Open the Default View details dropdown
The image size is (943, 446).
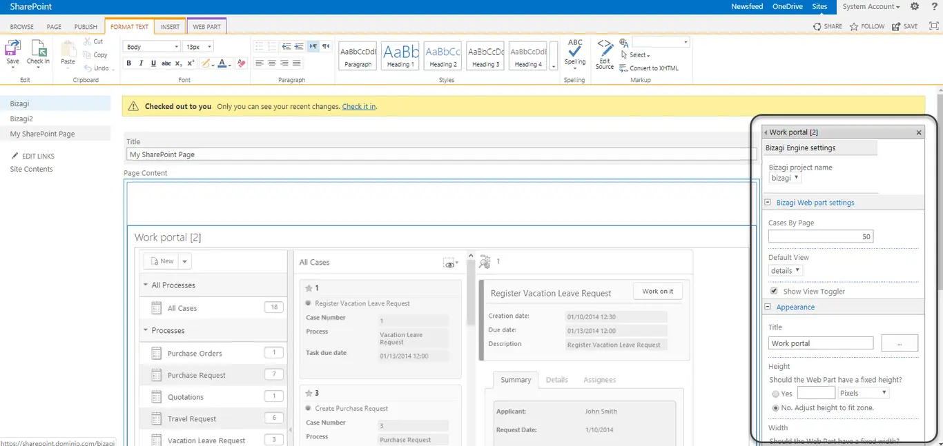[x=786, y=270]
